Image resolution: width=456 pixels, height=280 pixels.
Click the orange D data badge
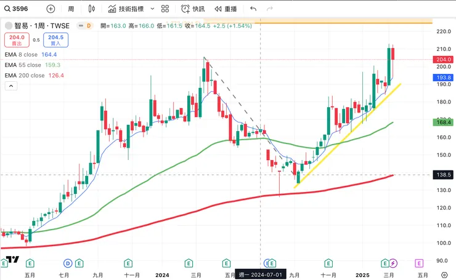89,26
